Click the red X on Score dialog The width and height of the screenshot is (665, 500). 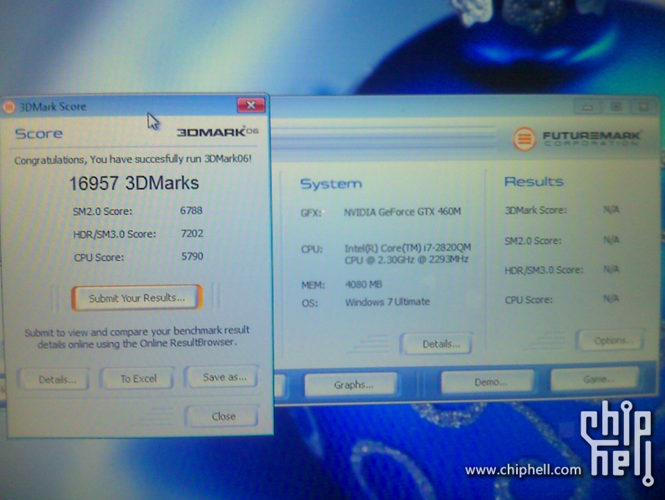[x=251, y=105]
